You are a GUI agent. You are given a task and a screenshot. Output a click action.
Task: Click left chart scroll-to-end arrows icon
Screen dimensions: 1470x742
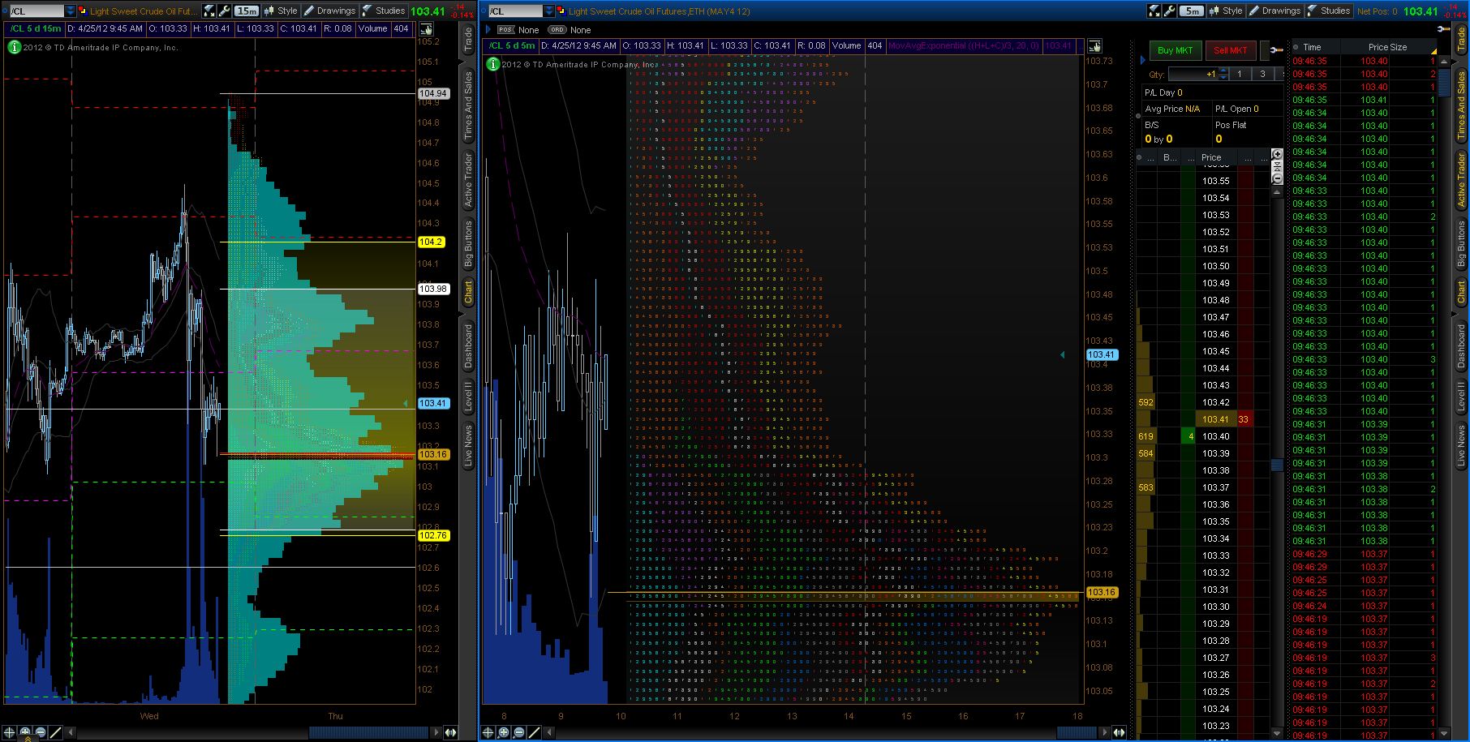pos(450,732)
